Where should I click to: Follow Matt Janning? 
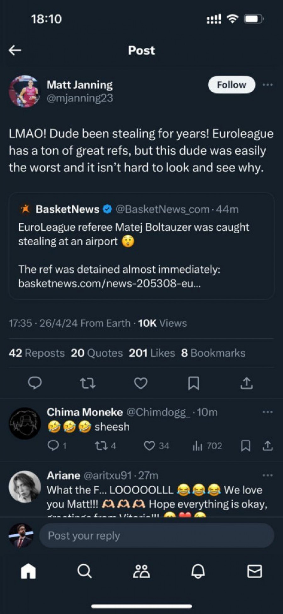click(x=231, y=85)
